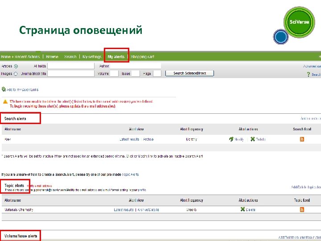This screenshot has width=321, height=241.
Task: Click the Delete link for Materials Chemistry
Action: tap(251, 210)
